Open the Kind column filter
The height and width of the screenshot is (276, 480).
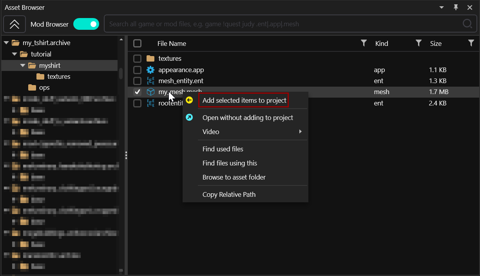point(418,43)
